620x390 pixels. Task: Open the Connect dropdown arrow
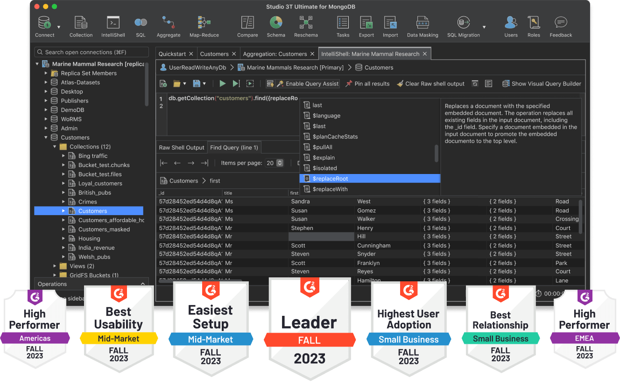59,27
